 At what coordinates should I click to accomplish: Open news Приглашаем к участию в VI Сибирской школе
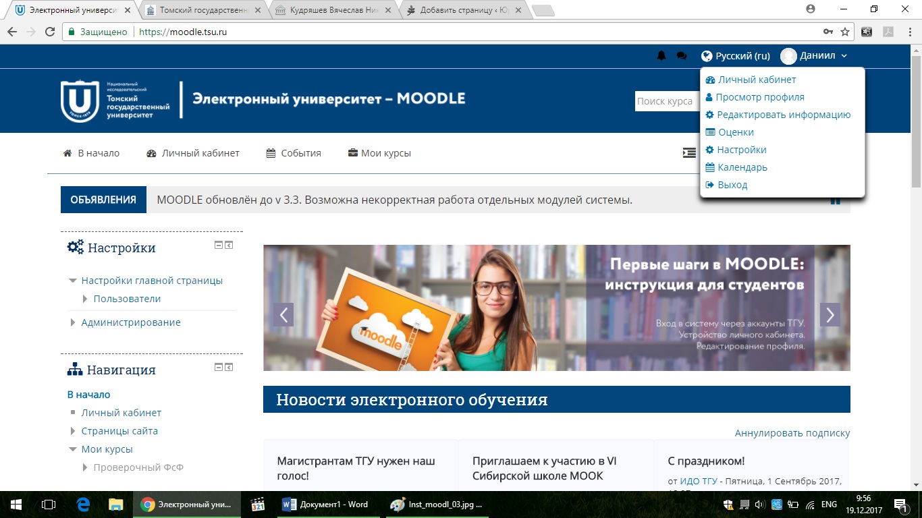[545, 468]
